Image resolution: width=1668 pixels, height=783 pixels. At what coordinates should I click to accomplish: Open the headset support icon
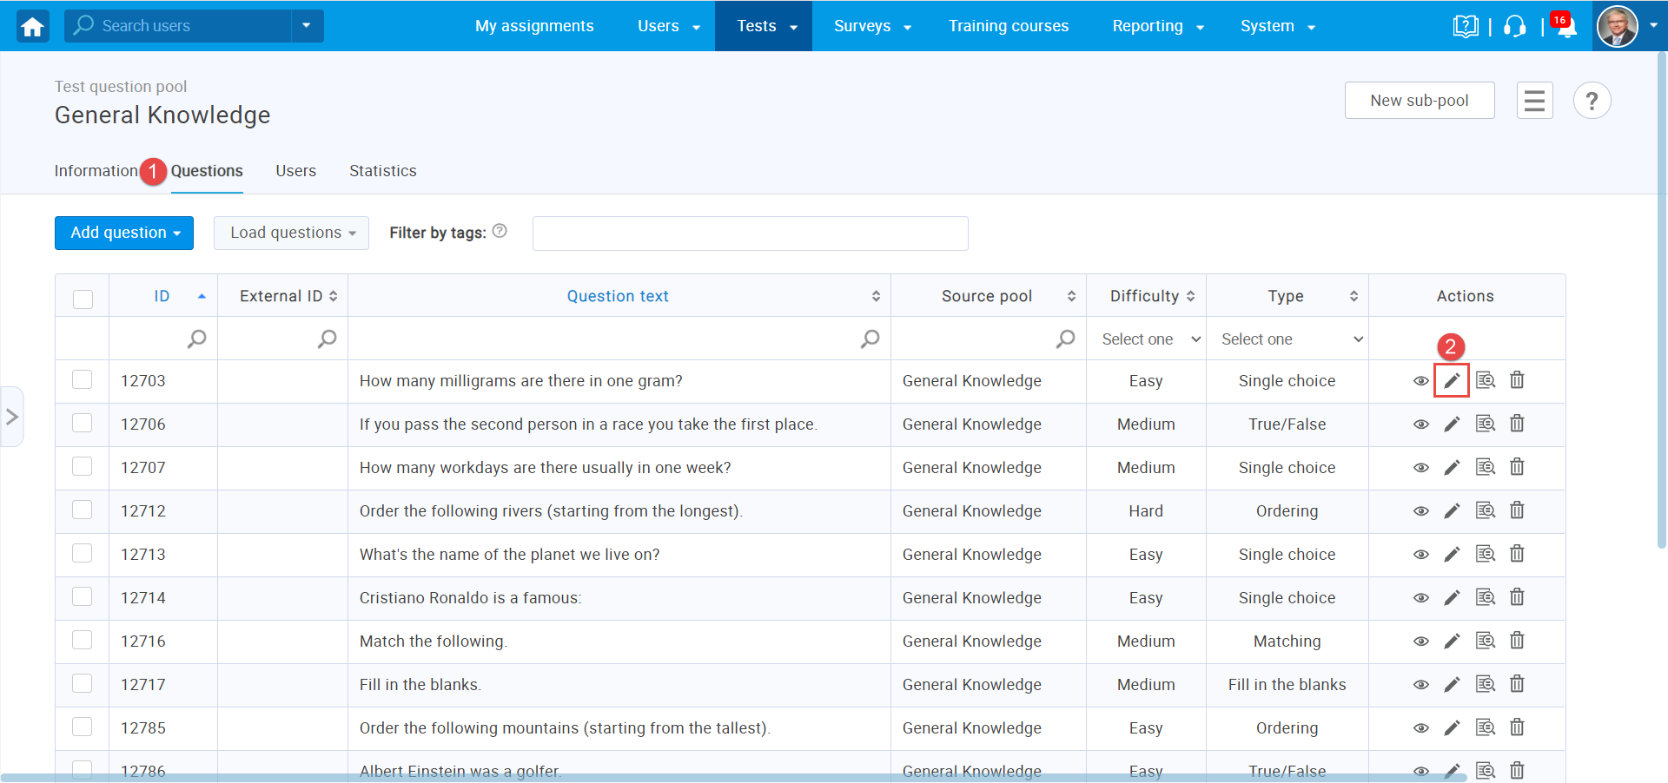(1514, 26)
